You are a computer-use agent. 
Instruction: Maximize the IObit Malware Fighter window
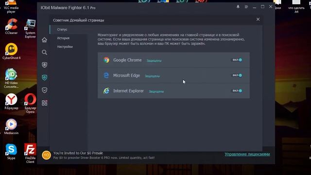pos(262,7)
